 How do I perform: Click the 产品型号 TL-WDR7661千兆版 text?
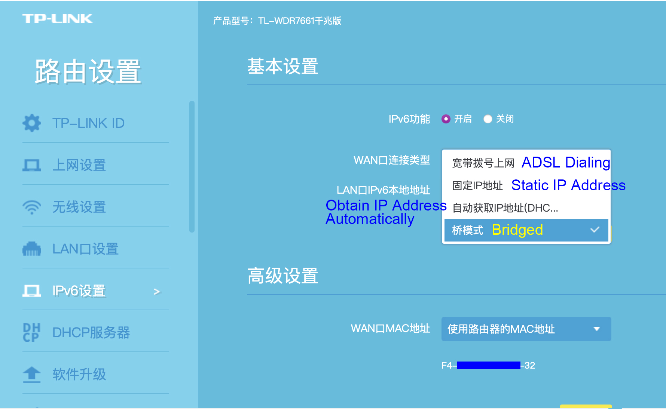(x=277, y=21)
